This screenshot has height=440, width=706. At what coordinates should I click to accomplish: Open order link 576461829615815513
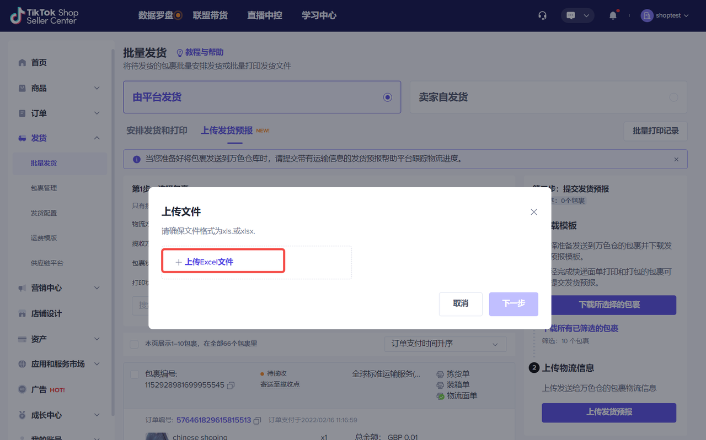213,420
